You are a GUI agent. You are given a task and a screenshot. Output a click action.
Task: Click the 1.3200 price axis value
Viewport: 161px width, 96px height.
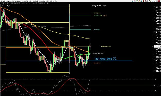(157, 57)
